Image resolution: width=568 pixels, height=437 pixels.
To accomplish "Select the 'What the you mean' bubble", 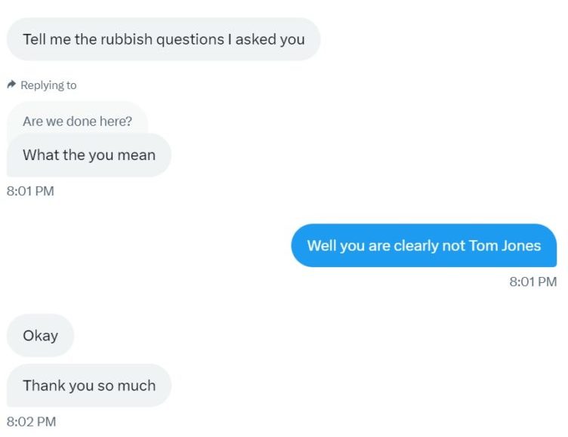I will (89, 155).
